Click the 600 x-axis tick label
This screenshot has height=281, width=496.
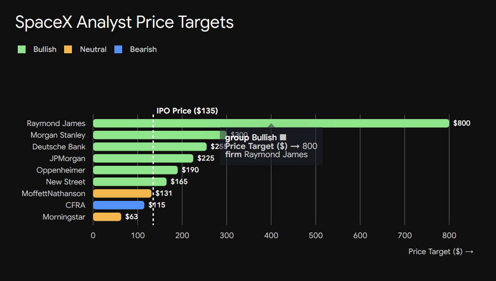[x=360, y=236]
